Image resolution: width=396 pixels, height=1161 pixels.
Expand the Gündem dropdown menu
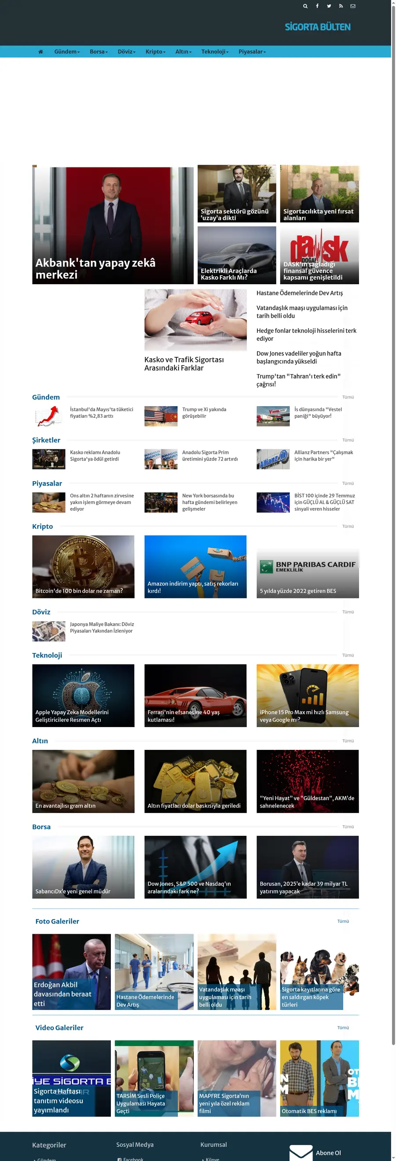click(x=67, y=52)
